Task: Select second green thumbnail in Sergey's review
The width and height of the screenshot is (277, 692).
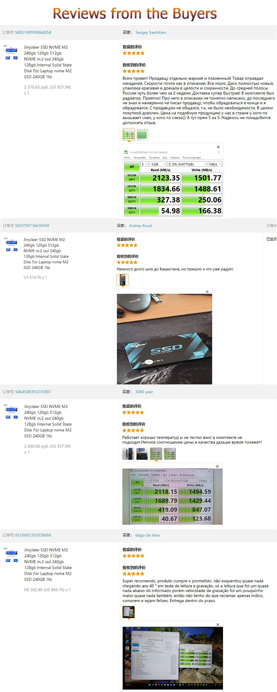Action: 143,135
